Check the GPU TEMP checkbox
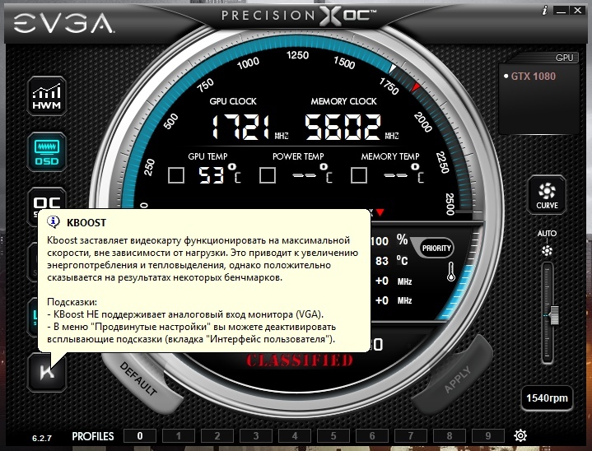592x451 pixels. pos(176,175)
